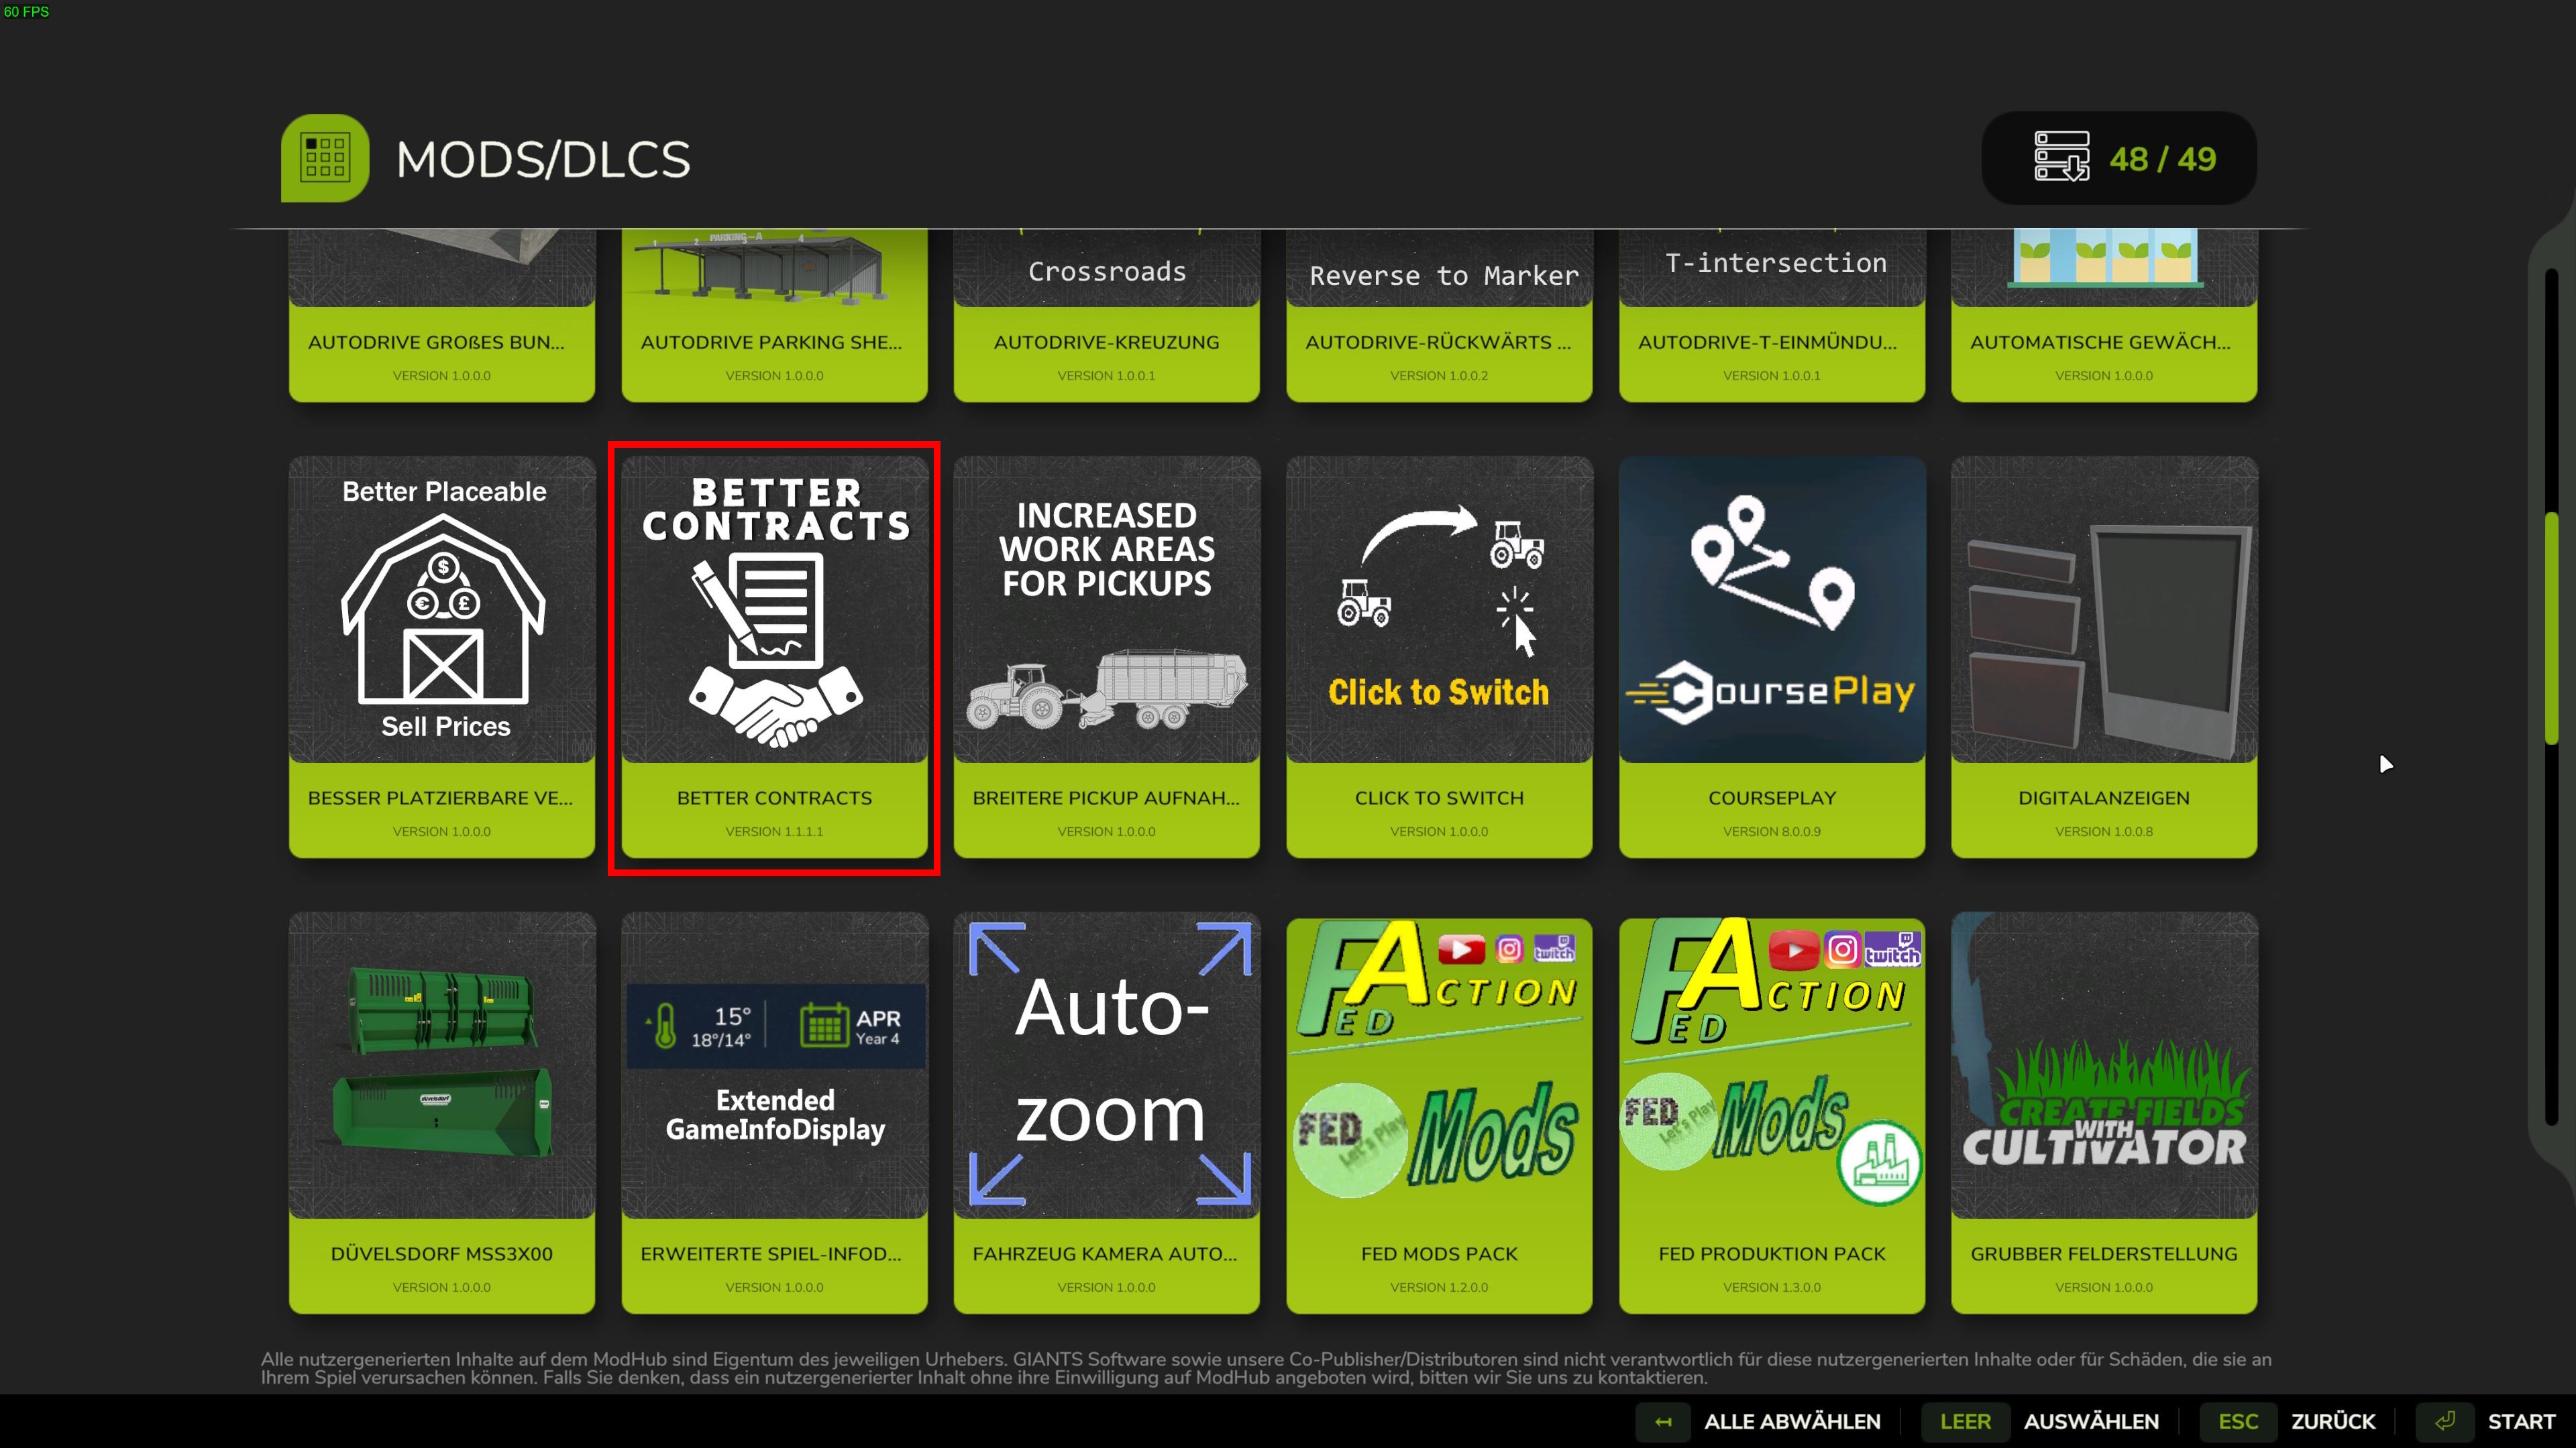2576x1448 pixels.
Task: Click the 48 / 49 mod counter icon
Action: [2061, 157]
